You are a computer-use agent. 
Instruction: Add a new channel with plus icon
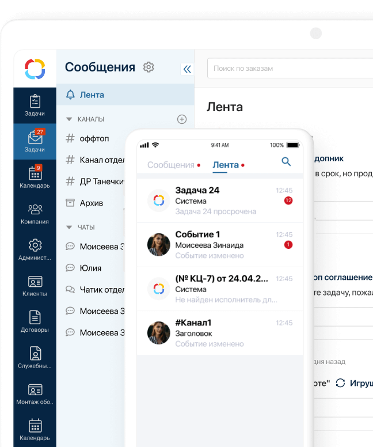tap(182, 119)
